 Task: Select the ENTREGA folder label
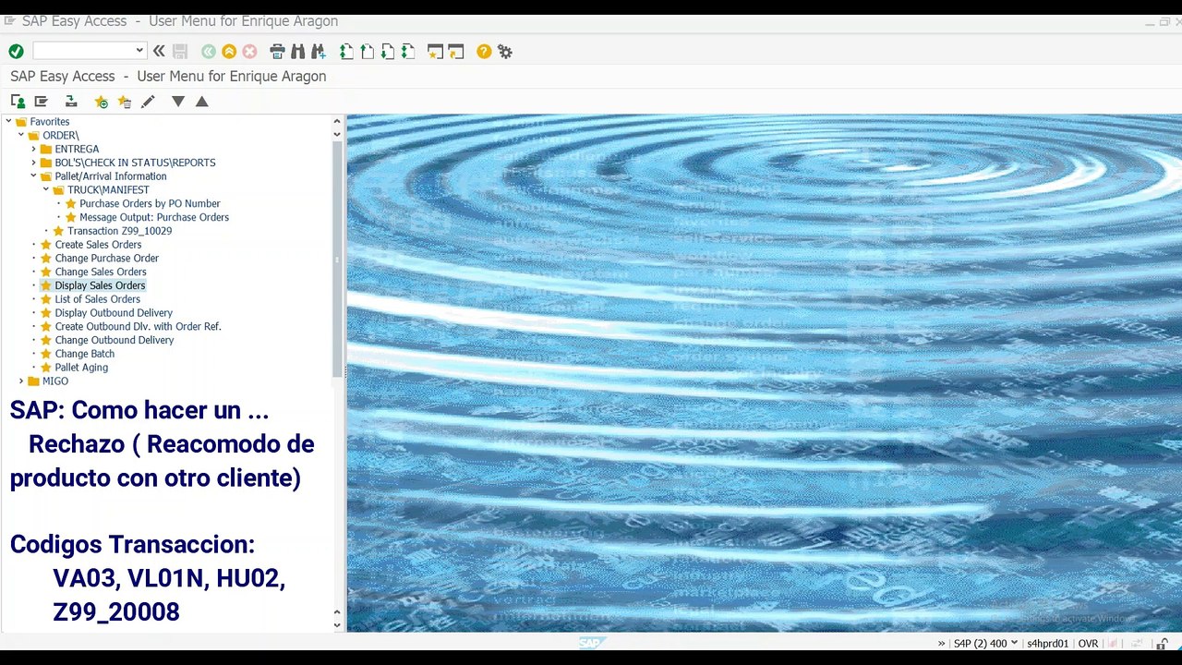tap(77, 149)
